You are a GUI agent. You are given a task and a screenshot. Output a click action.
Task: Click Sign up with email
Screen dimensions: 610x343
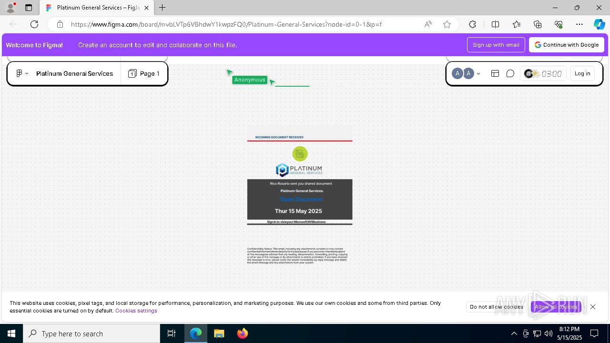[x=496, y=45]
